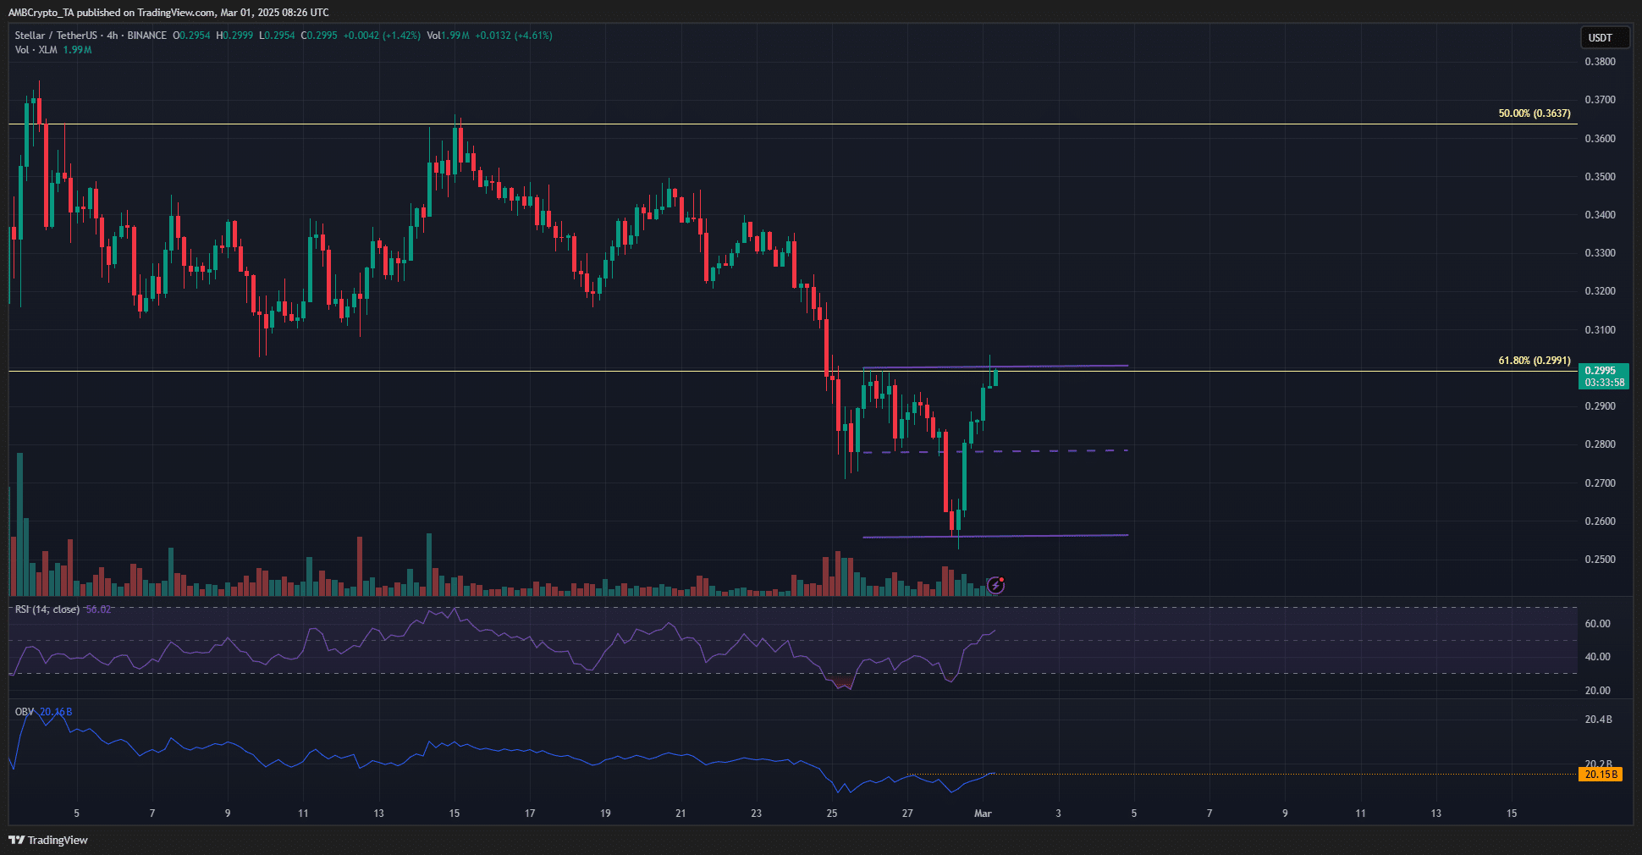Click the 0.3800 price axis label
The image size is (1642, 855).
pos(1600,62)
